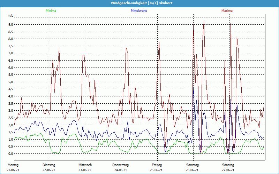Click the 'm/s' axis unit label
The height and width of the screenshot is (174, 279).
[x=10, y=16]
